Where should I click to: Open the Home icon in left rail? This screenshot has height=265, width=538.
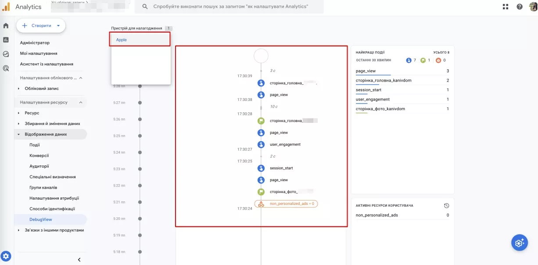6,26
